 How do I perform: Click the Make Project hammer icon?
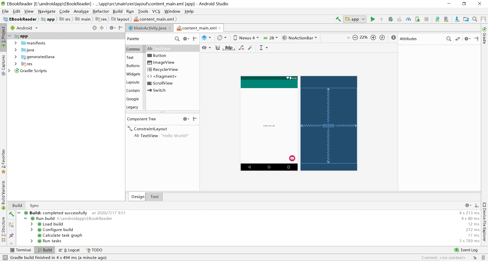[338, 19]
